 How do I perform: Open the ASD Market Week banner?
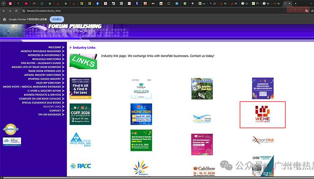[81, 88]
